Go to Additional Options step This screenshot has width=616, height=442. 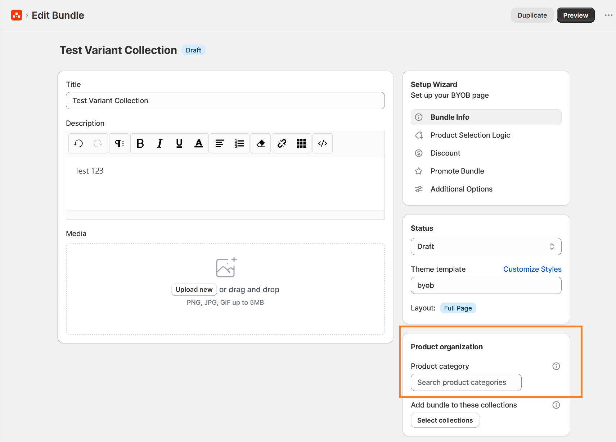(x=486, y=189)
